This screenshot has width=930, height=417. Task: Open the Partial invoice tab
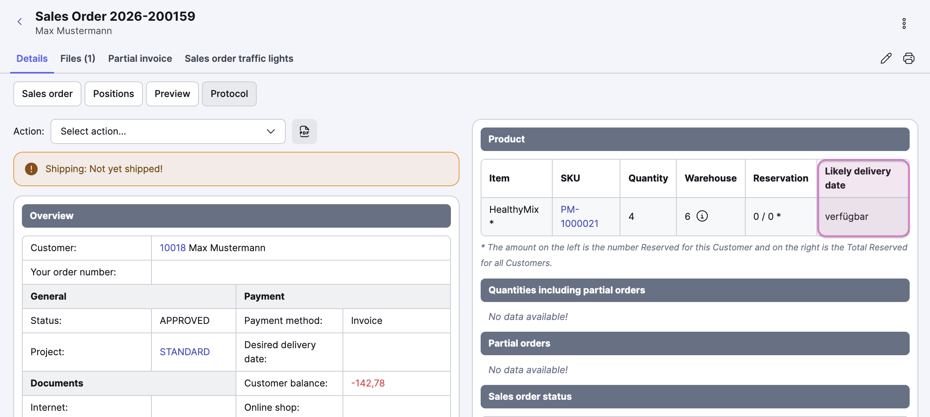140,58
